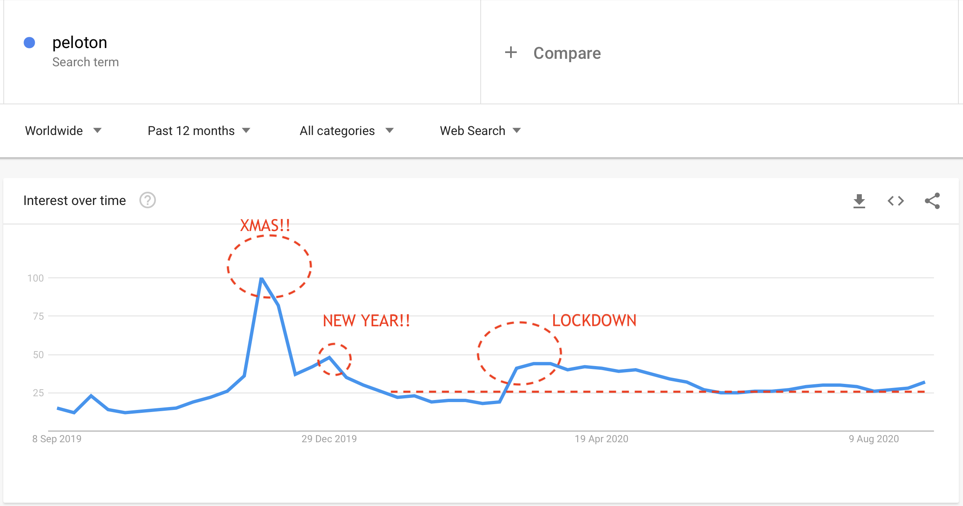The width and height of the screenshot is (963, 506).
Task: Edit the peloton search term
Action: 80,43
